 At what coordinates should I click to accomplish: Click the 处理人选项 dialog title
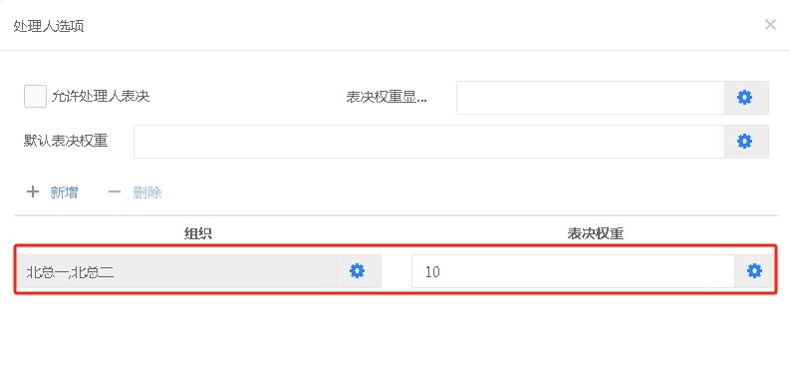[x=49, y=26]
